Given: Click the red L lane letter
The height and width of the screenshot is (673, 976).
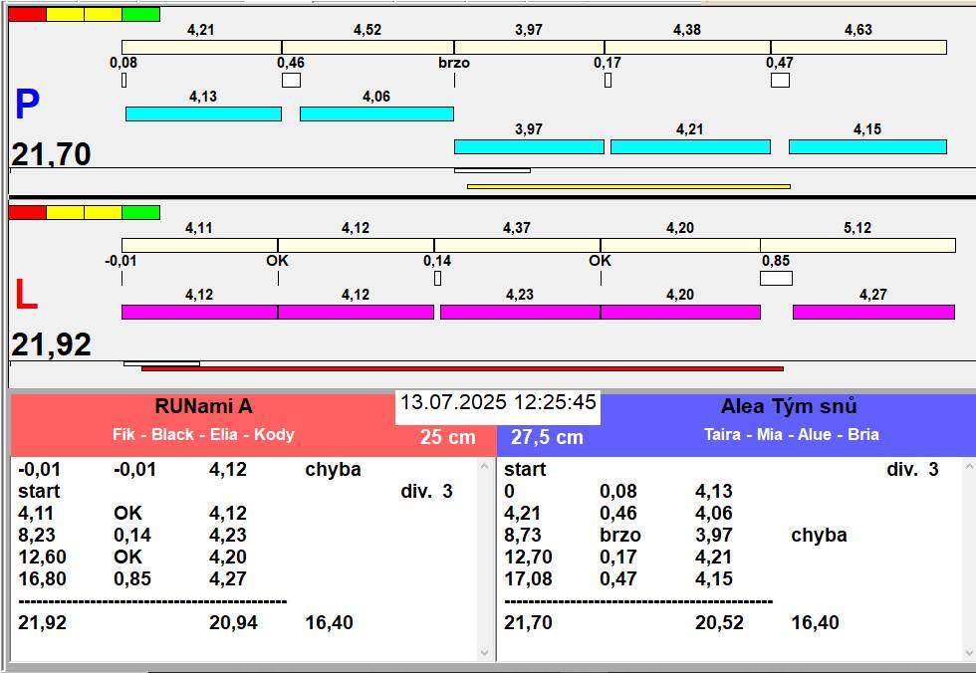Looking at the screenshot, I should [x=27, y=295].
